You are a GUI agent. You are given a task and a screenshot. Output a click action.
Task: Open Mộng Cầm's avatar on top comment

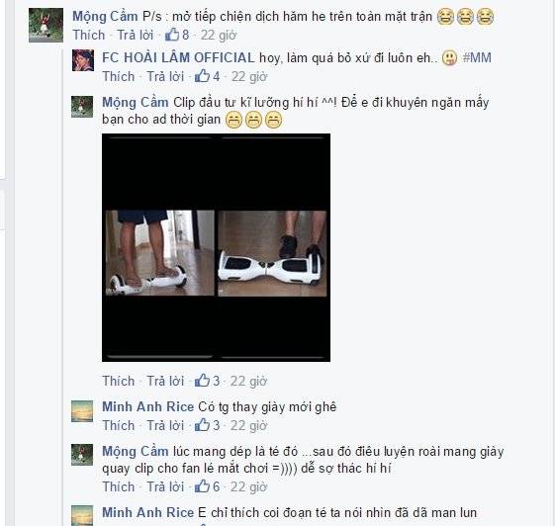[x=46, y=25]
